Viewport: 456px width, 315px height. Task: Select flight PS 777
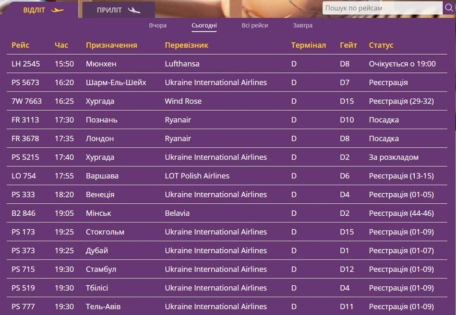(227, 306)
